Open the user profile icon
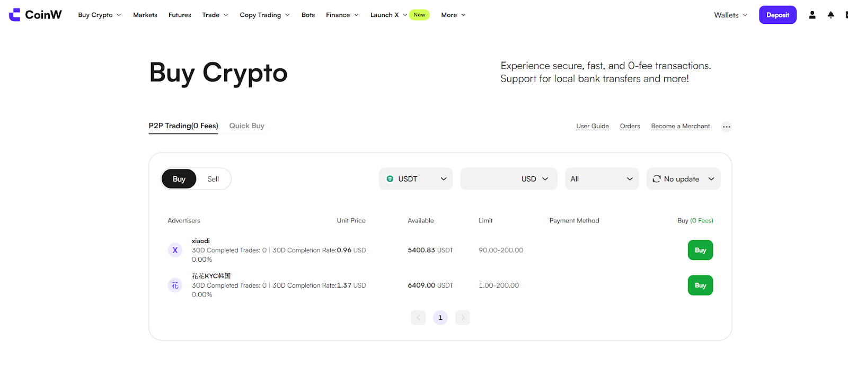The height and width of the screenshot is (376, 848). point(812,15)
